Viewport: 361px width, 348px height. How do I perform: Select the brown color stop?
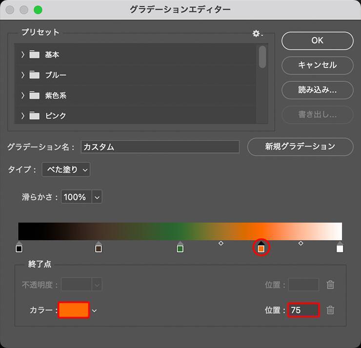99,248
